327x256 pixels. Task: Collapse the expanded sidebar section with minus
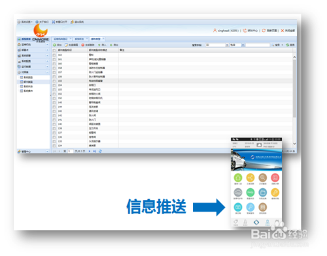(x=47, y=72)
